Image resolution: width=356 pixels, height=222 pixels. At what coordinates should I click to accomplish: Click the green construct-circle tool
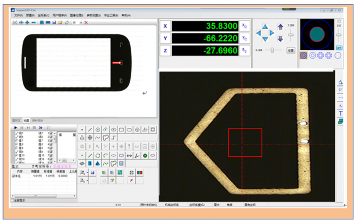click(x=98, y=156)
